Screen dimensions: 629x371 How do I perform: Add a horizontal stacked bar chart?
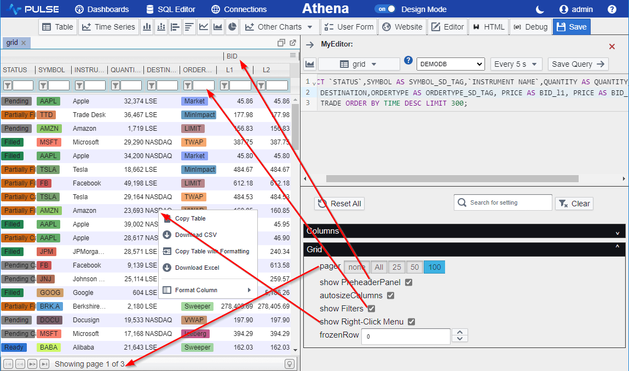pos(189,27)
